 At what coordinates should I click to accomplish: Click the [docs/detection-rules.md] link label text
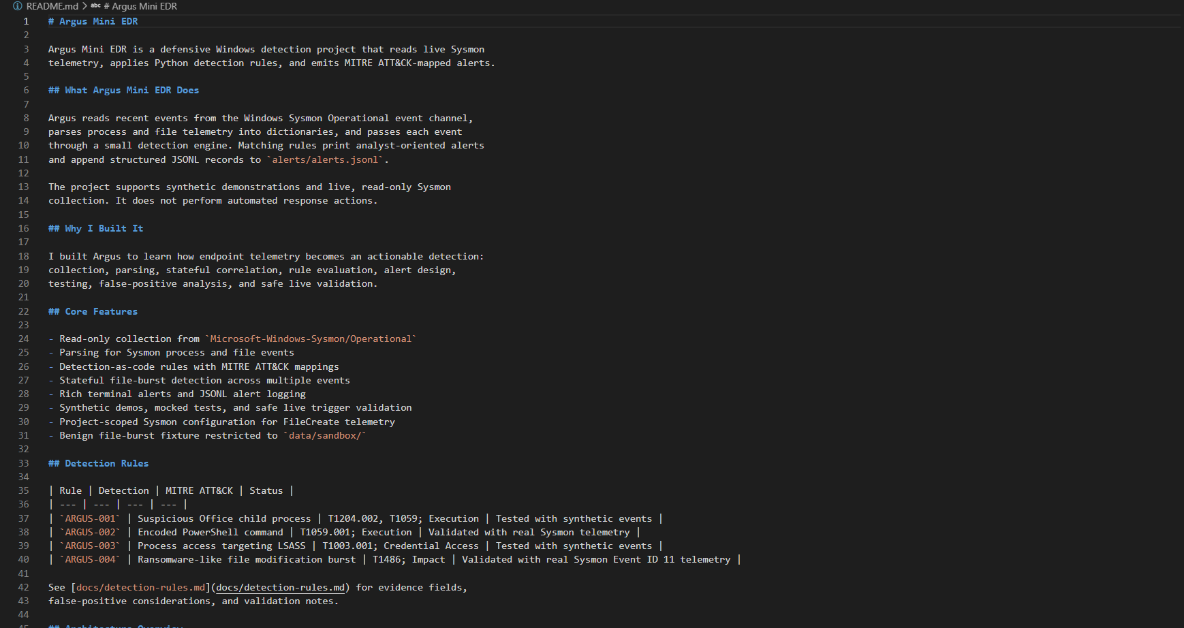point(141,587)
